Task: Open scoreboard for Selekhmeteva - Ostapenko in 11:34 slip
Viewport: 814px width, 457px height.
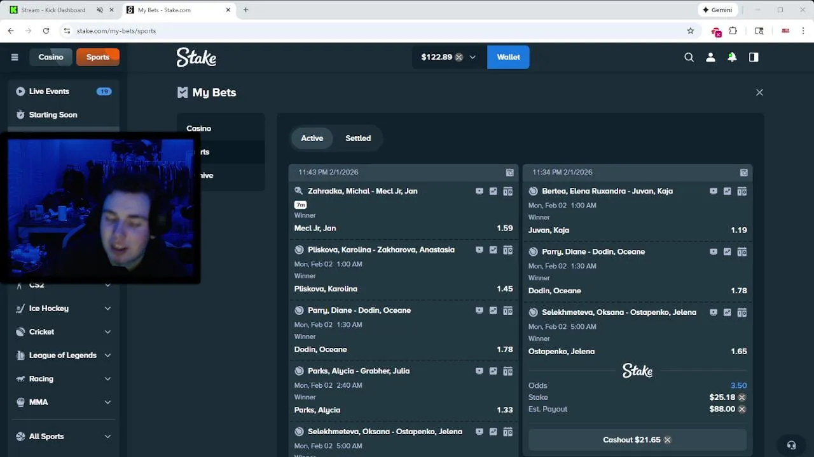Action: (x=742, y=312)
